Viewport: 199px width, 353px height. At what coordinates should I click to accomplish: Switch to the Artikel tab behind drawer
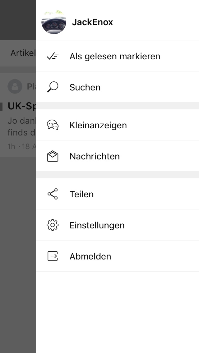(23, 53)
